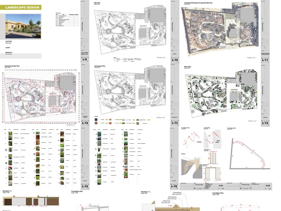Select the L-14 sheet number
This screenshot has height=211, width=281.
tap(265, 123)
